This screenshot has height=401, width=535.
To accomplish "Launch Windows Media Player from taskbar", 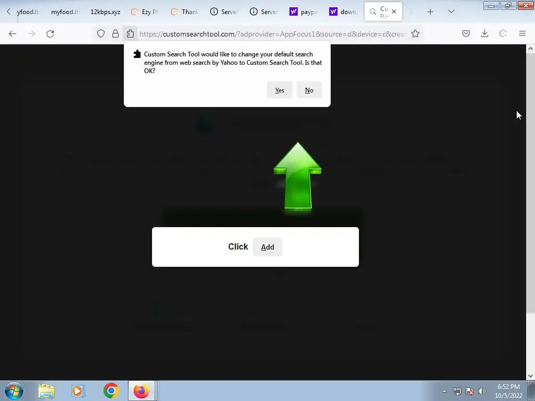I will 78,391.
